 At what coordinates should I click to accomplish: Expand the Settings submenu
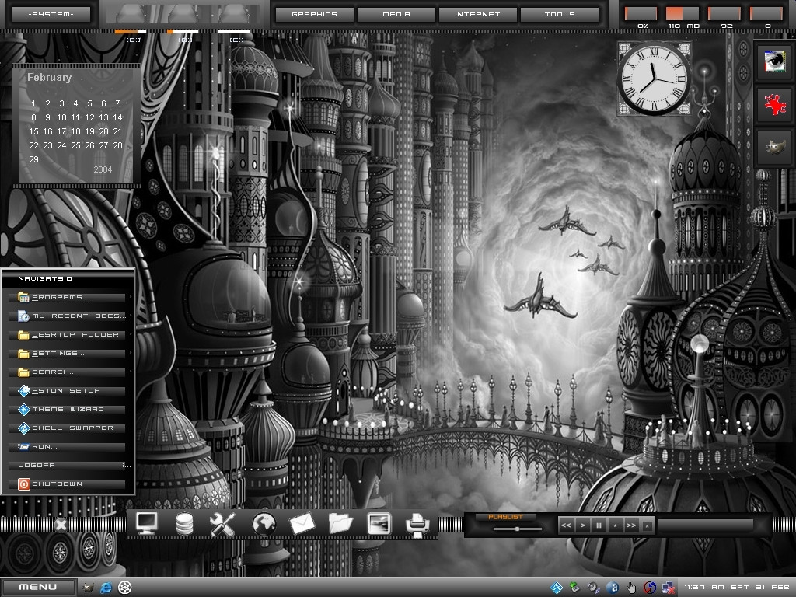point(68,354)
